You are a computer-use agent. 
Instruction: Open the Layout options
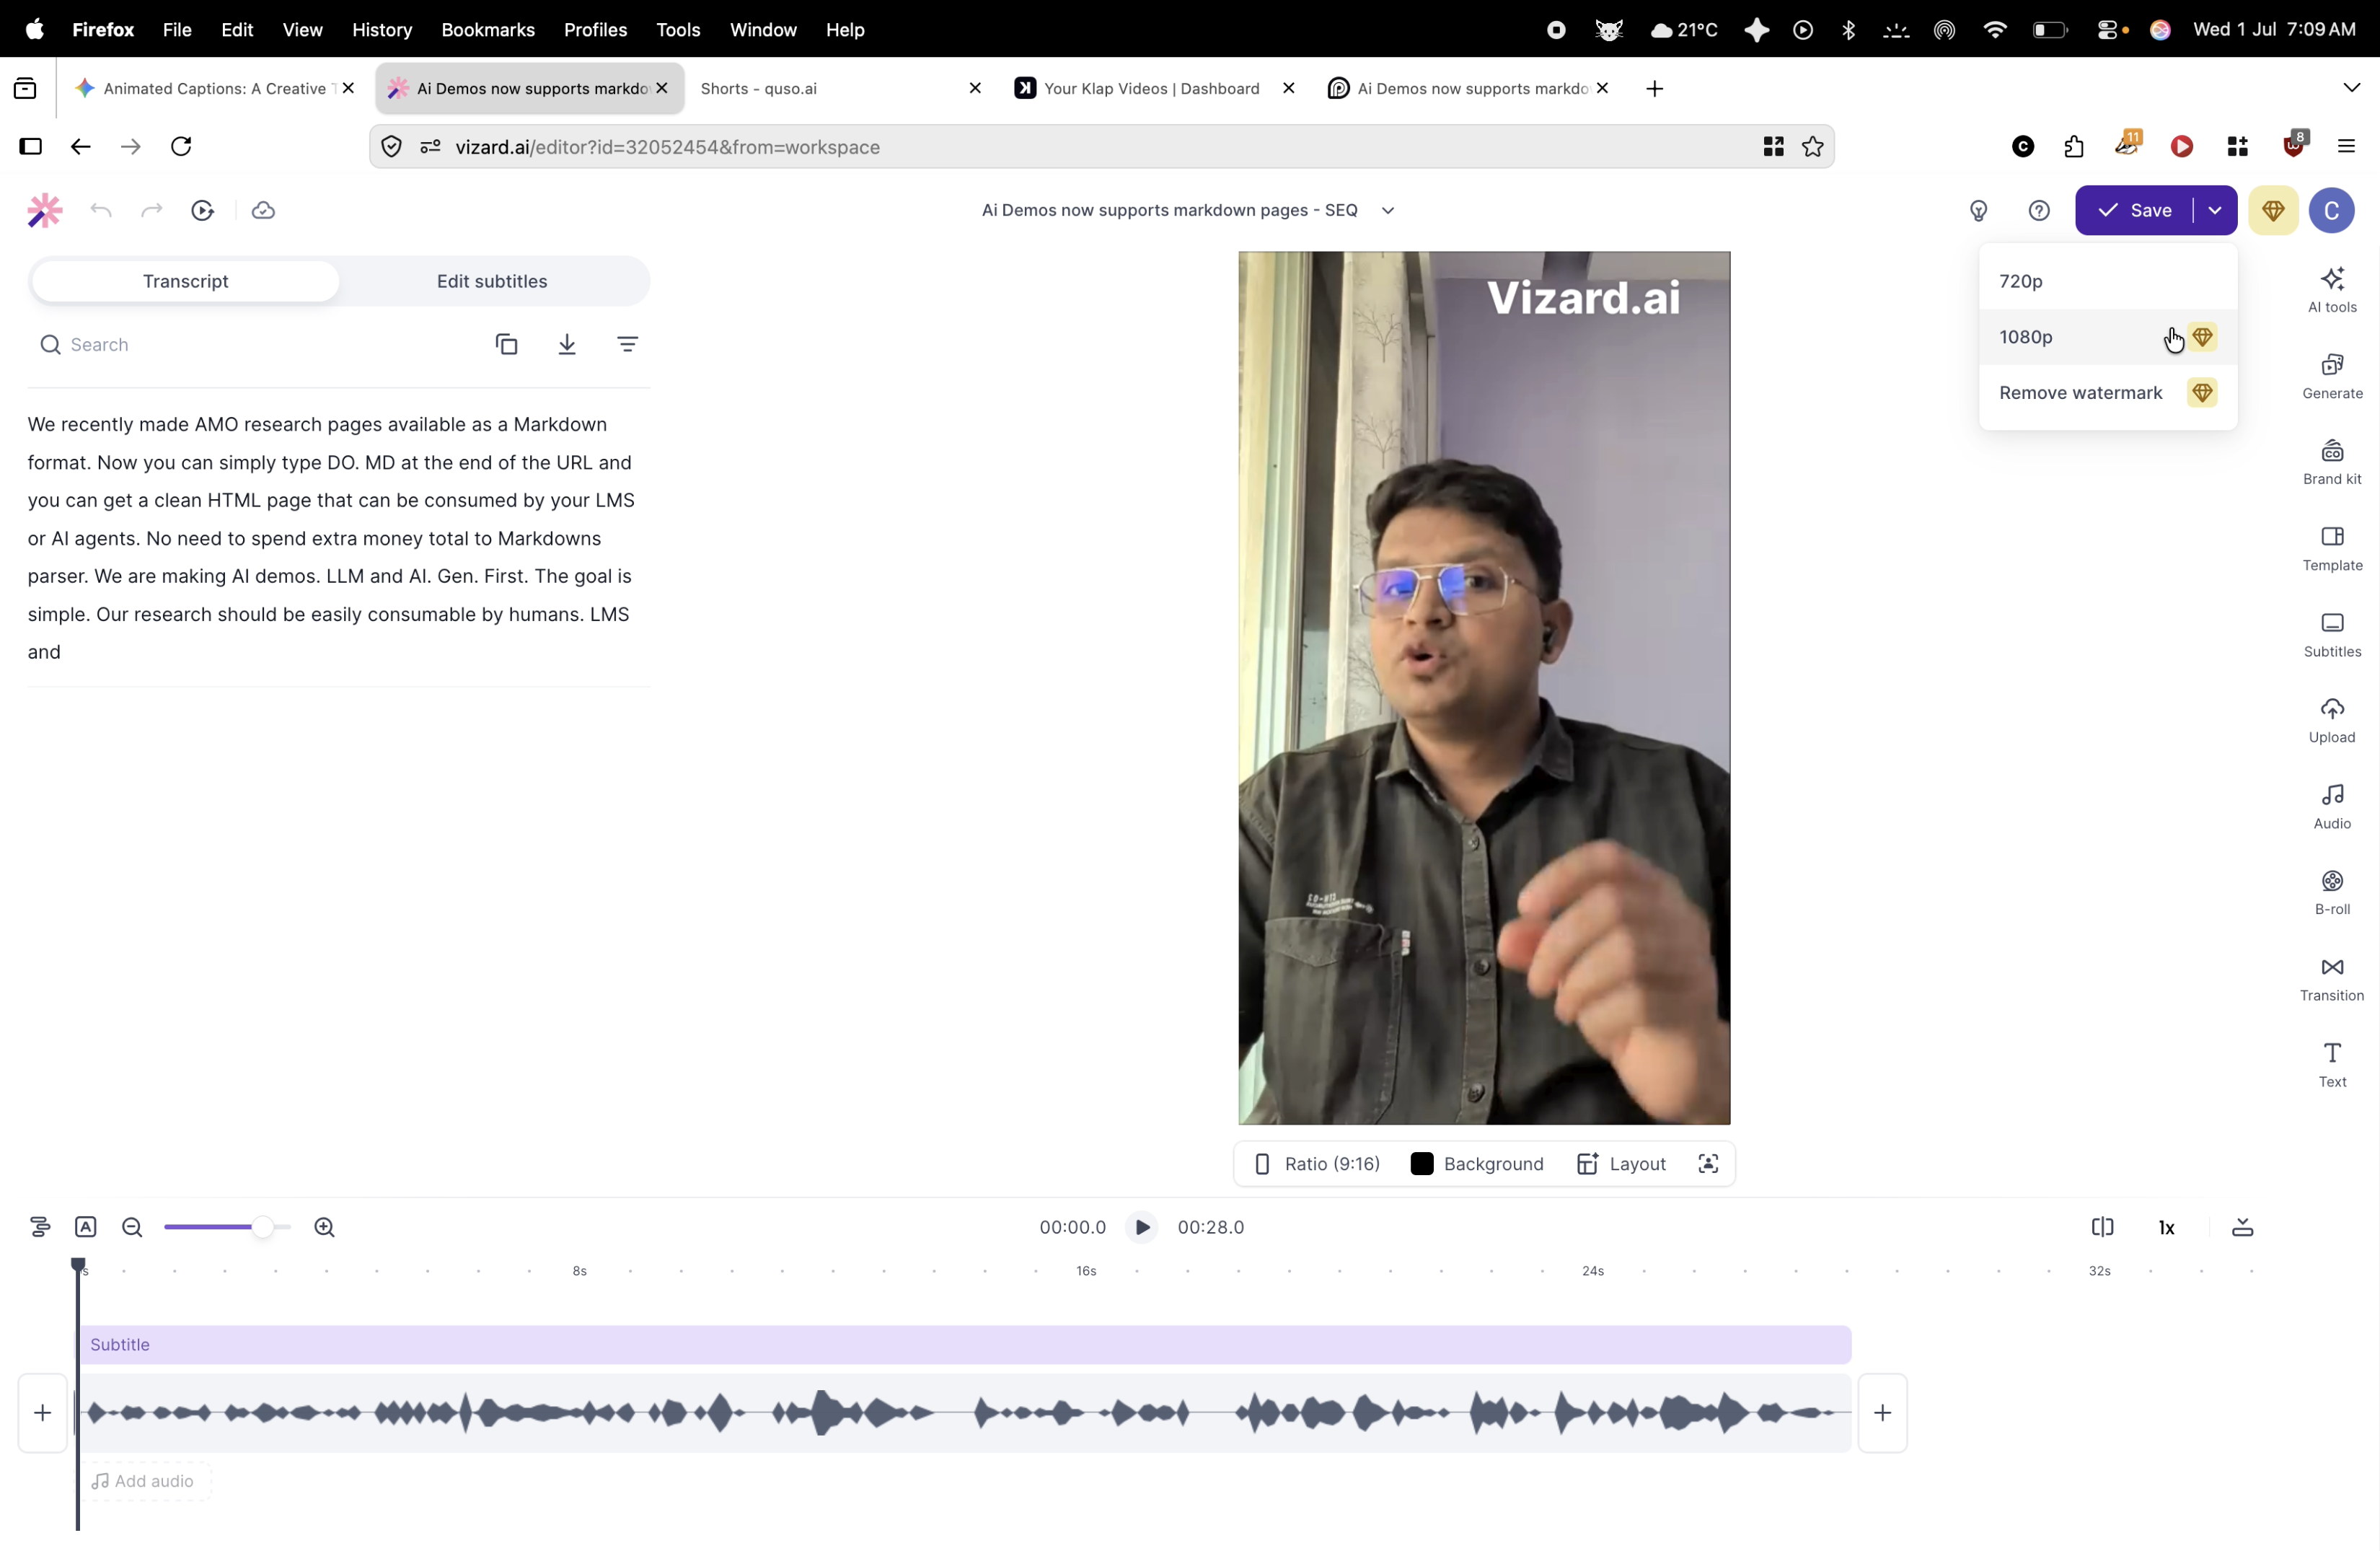click(x=1621, y=1163)
